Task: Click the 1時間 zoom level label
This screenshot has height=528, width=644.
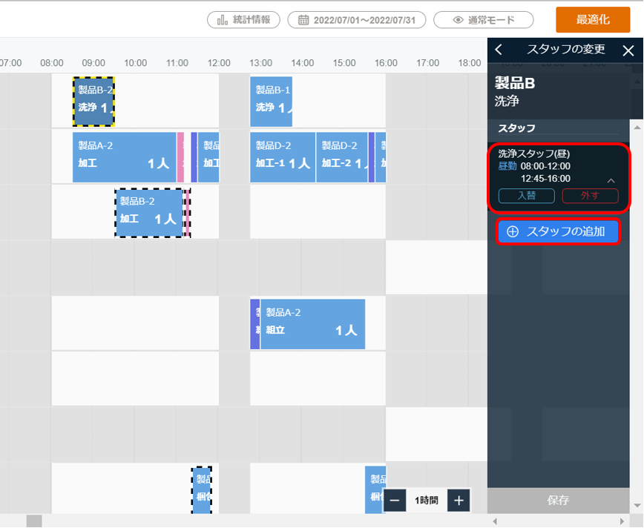Action: coord(427,501)
